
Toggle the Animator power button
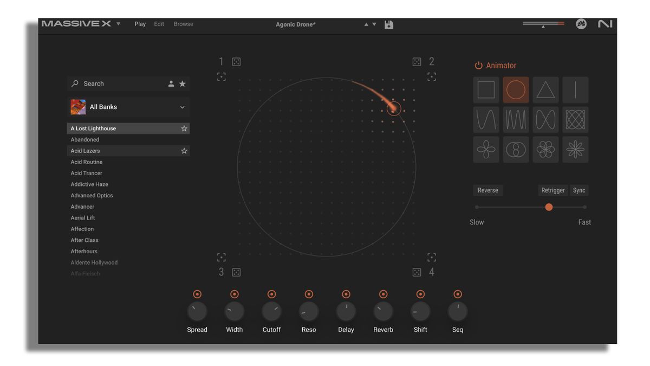[478, 66]
